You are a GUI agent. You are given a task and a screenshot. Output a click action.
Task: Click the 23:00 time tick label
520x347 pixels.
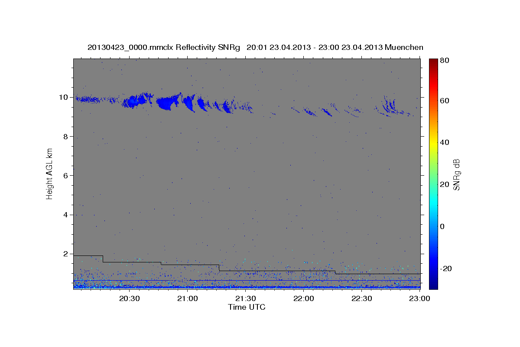420,298
